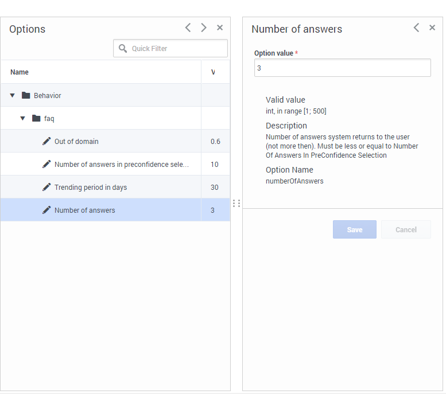Focus the Option value input field
The height and width of the screenshot is (394, 446).
point(343,68)
